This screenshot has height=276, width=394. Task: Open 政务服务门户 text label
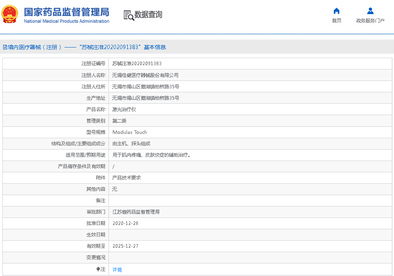370,21
